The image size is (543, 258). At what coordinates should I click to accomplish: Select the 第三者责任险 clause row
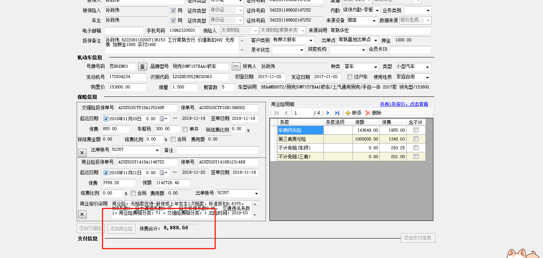pyautogui.click(x=300, y=139)
